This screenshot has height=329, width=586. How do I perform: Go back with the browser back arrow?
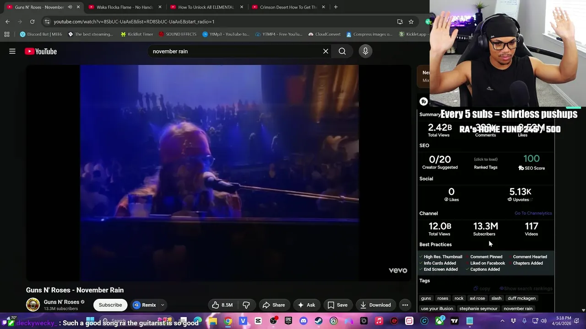click(x=7, y=21)
